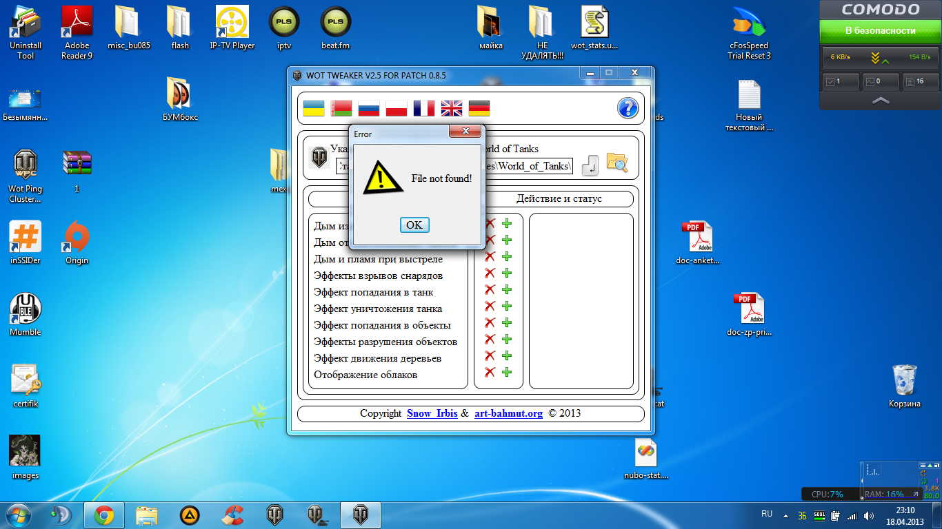Viewport: 942px width, 529px height.
Task: Click the Действие и статус header
Action: (x=559, y=198)
